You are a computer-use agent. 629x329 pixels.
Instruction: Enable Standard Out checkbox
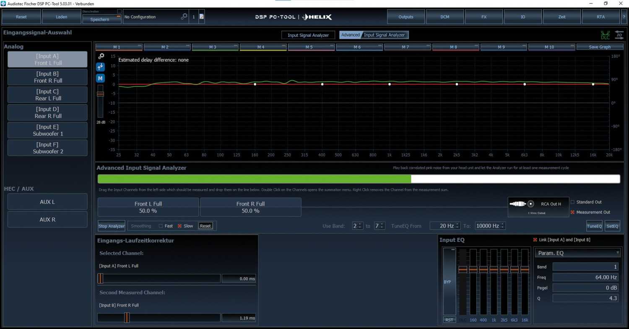pos(572,202)
